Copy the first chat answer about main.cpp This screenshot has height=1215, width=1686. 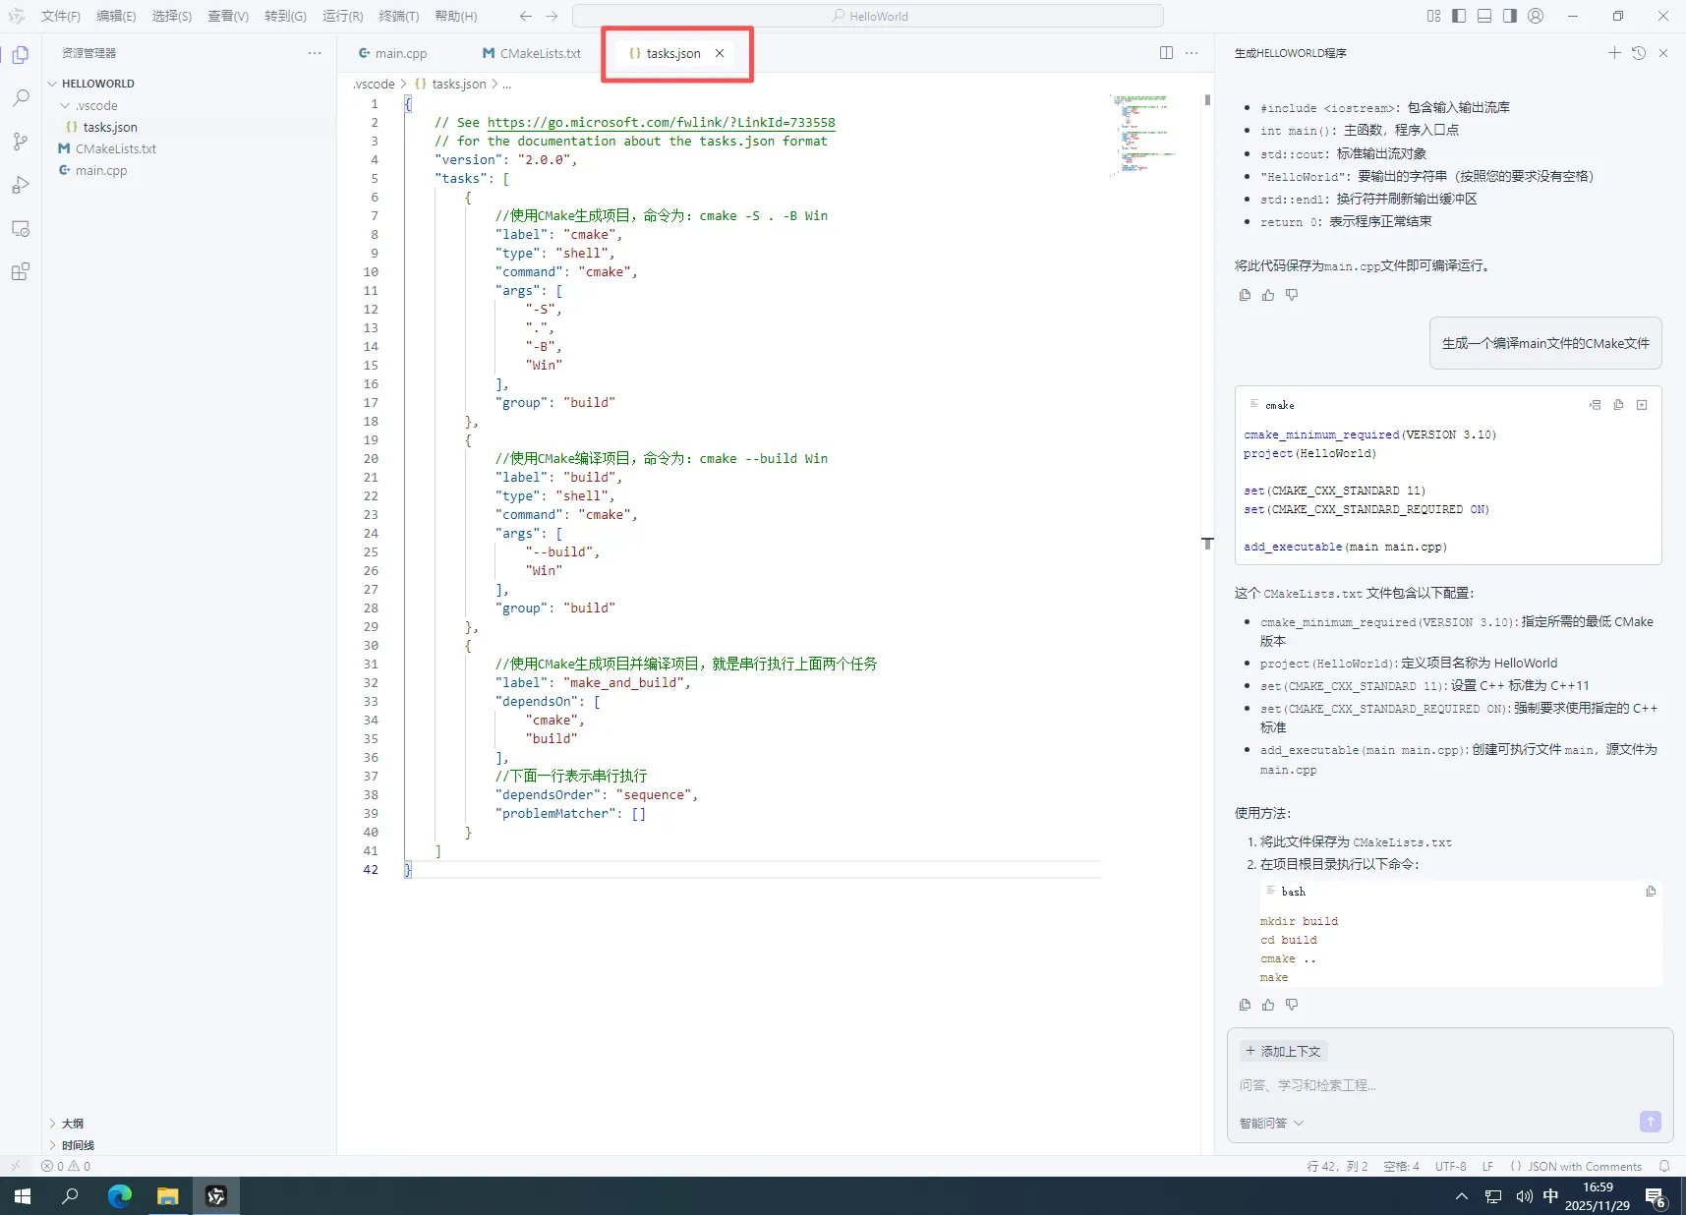click(x=1245, y=295)
